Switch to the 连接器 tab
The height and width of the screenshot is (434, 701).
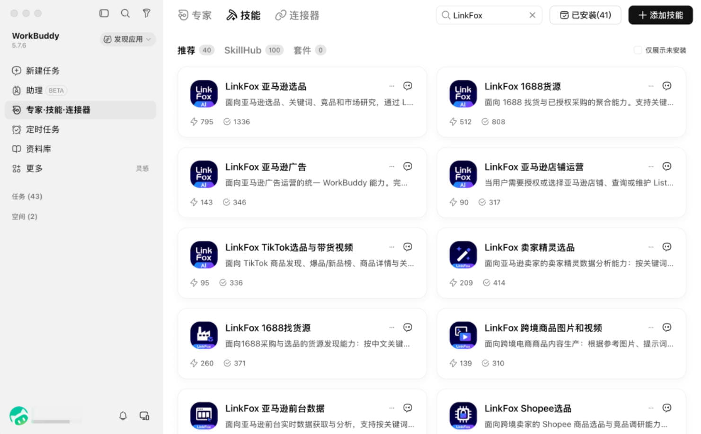pos(297,15)
